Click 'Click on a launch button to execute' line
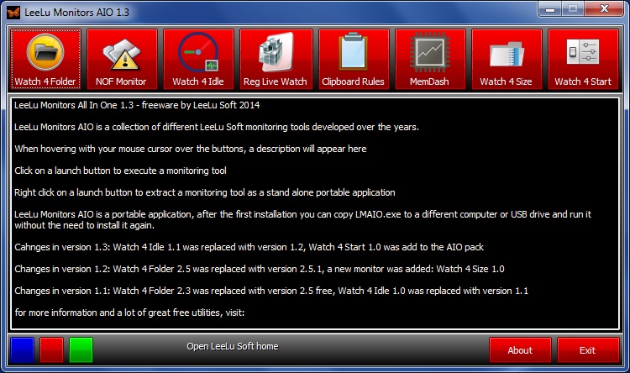Viewport: 630px width, 373px height. point(120,171)
